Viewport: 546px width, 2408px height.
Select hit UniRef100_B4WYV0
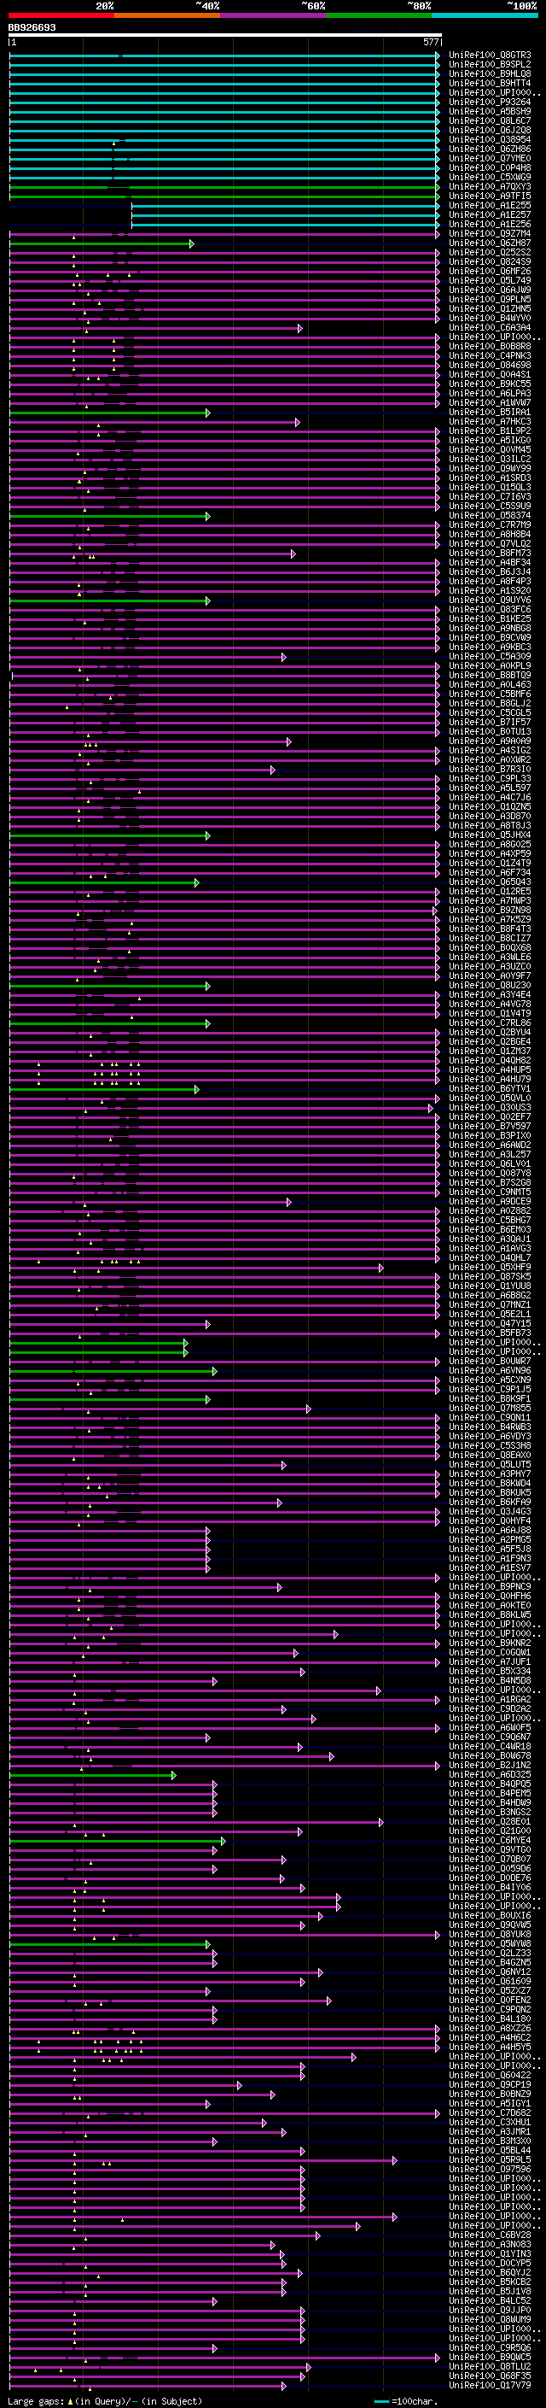[490, 318]
